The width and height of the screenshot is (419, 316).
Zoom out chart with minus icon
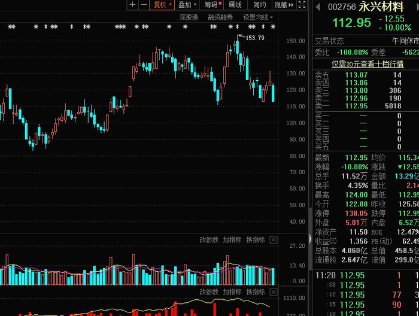coord(144,5)
